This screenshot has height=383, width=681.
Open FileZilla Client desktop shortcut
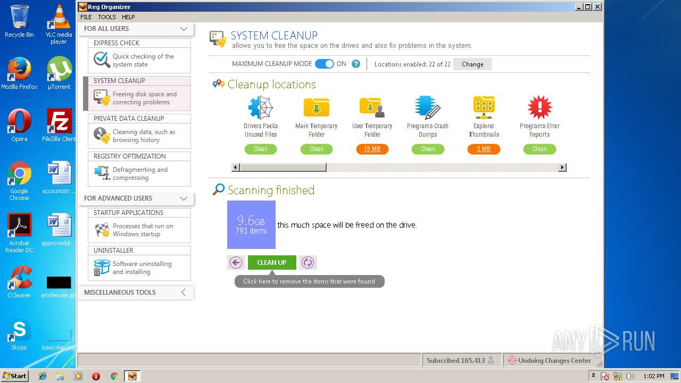coord(59,125)
